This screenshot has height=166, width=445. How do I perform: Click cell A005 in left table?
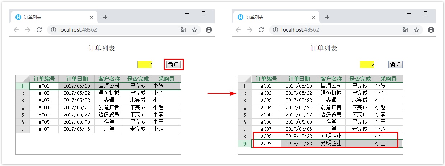click(44, 115)
